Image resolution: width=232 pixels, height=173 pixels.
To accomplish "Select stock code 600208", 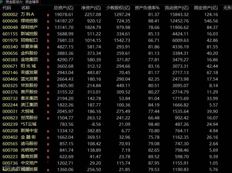I will (10, 131).
